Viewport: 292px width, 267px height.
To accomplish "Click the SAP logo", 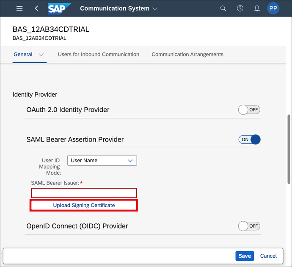I will click(x=59, y=8).
